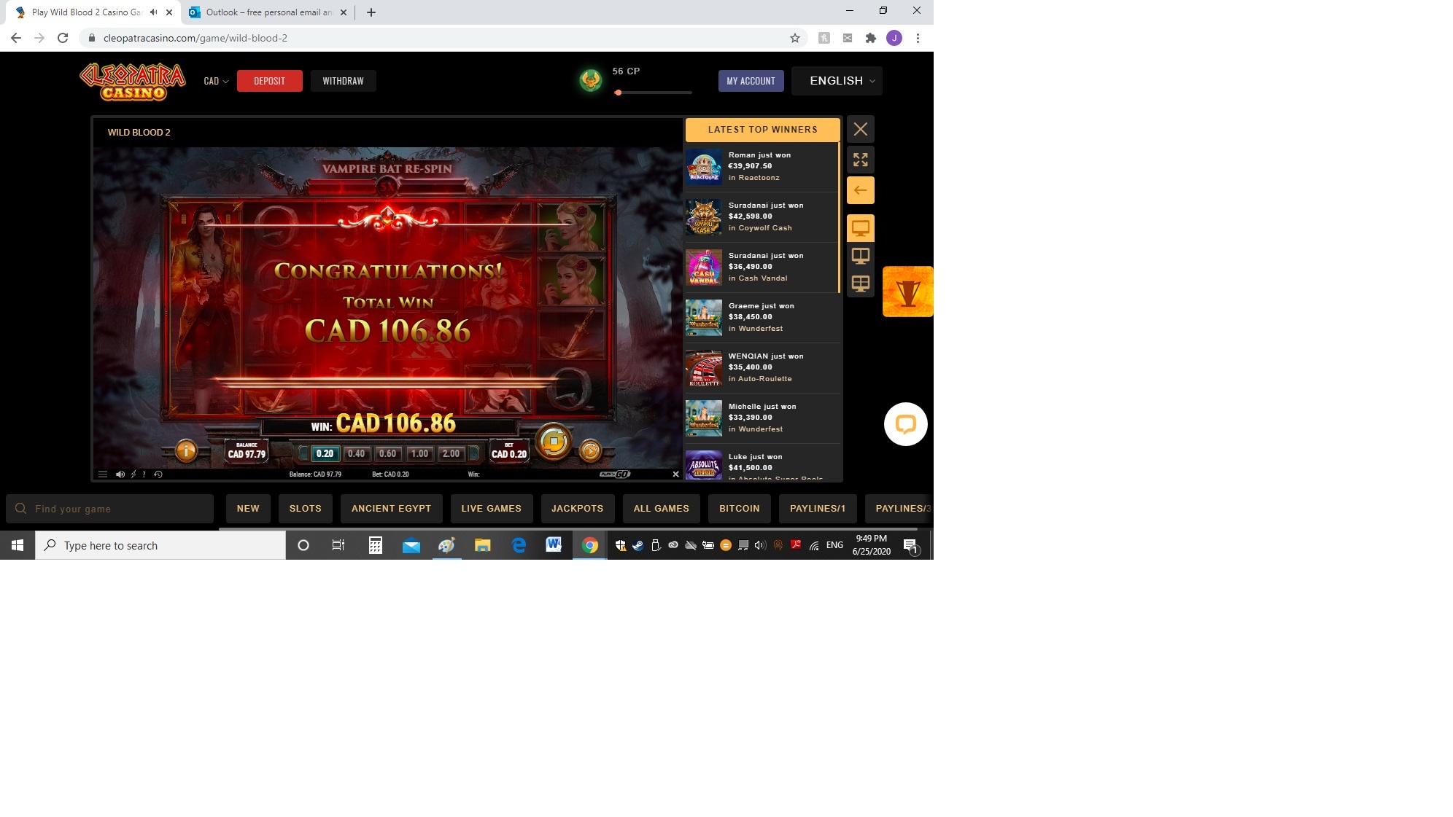
Task: Click the CP loyalty progress bar
Action: (653, 93)
